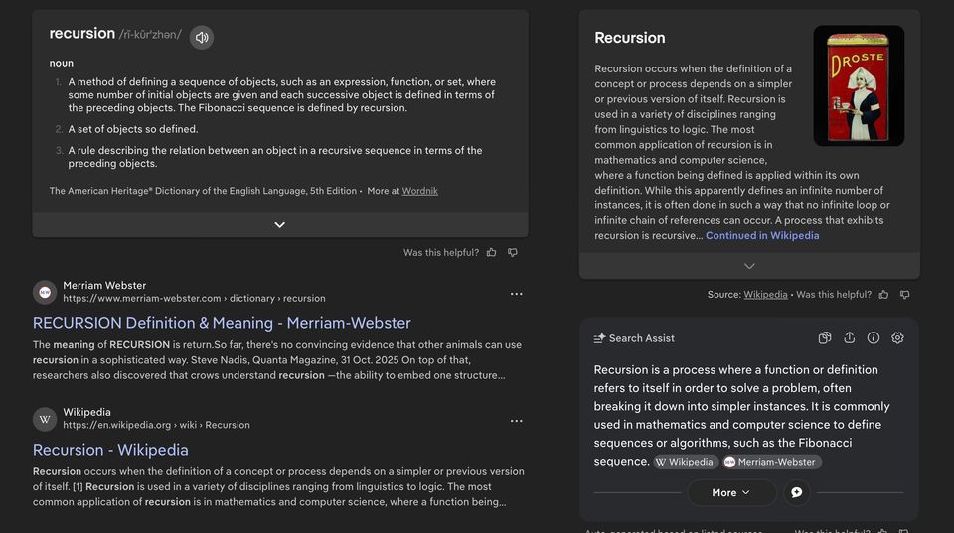Give thumbs up on Wikipedia panel
The image size is (954, 533).
tap(884, 294)
